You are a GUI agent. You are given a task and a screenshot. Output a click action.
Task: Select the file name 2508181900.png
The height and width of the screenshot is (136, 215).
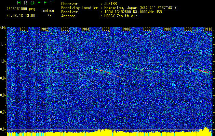coord(21,9)
